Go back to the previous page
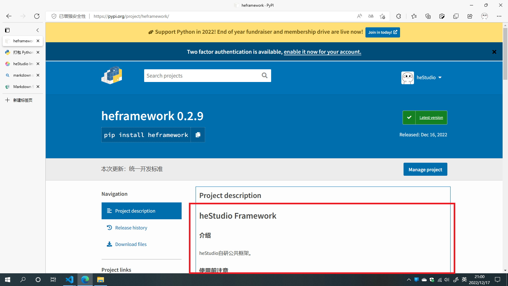 click(9, 16)
